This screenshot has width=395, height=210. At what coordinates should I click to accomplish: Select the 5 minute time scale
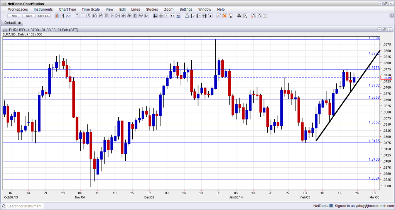coord(89,16)
